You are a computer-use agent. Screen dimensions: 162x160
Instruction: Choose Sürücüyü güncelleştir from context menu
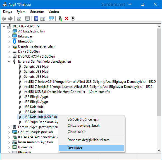pyautogui.click(x=91, y=119)
